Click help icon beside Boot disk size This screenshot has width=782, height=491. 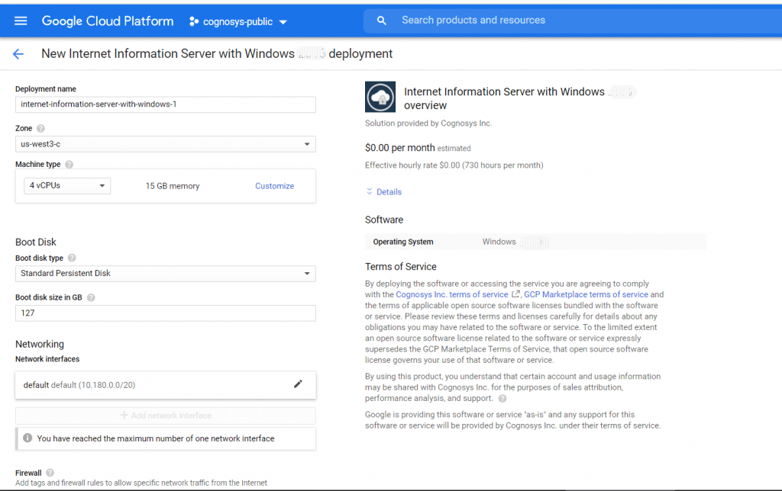tap(90, 298)
